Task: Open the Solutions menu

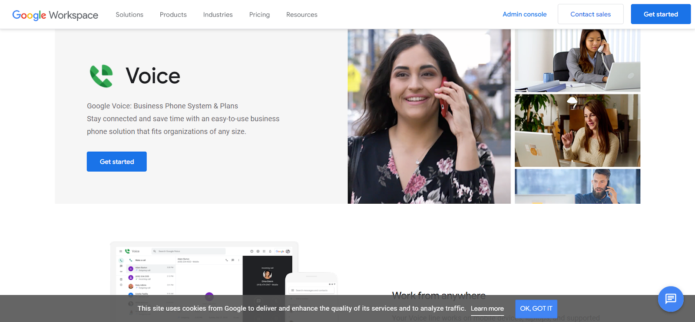Action: point(129,15)
